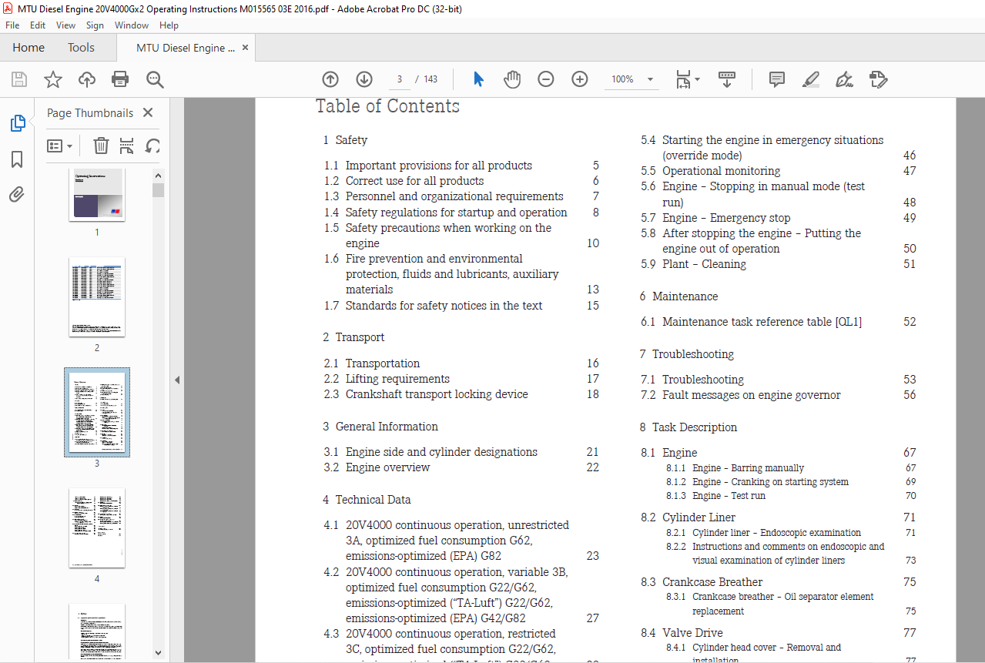This screenshot has height=663, width=985.
Task: Click 'Cylinder liner – Endoscopic examination' entry
Action: [x=776, y=533]
